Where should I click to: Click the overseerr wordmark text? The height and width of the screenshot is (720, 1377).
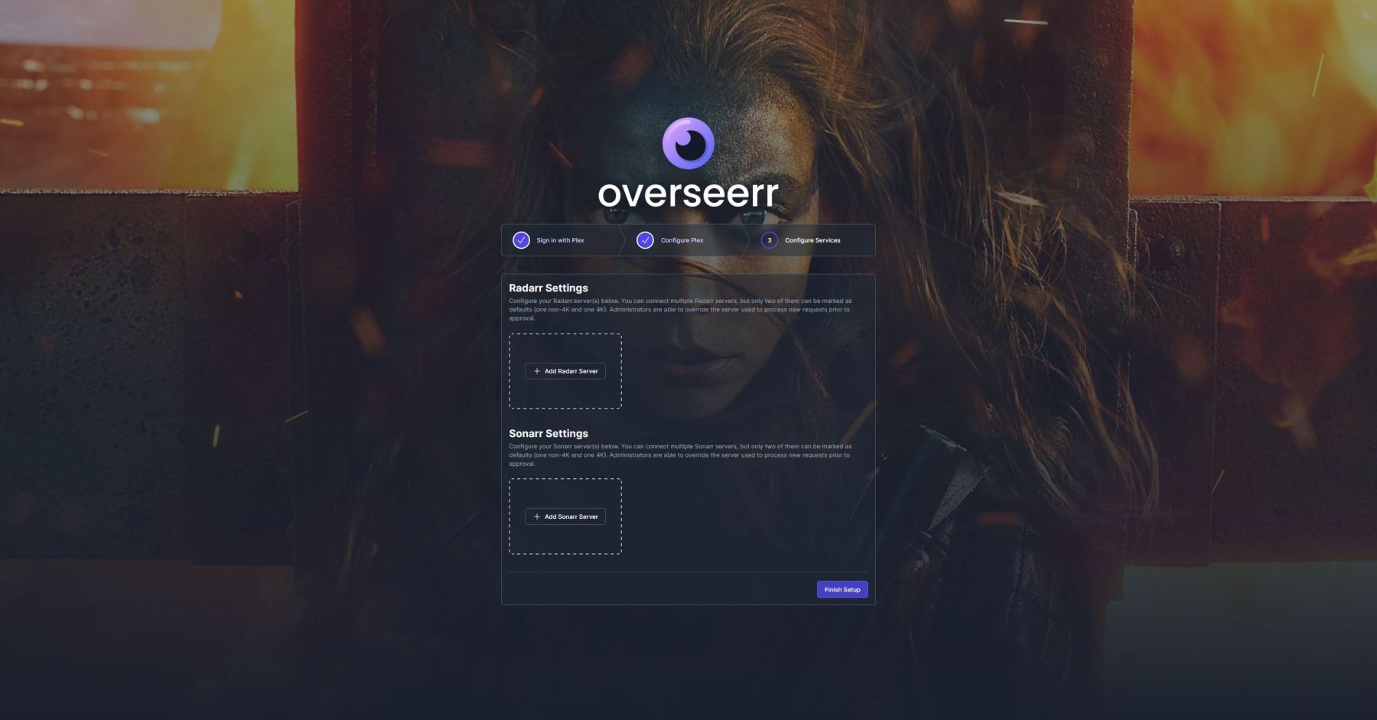pyautogui.click(x=688, y=194)
